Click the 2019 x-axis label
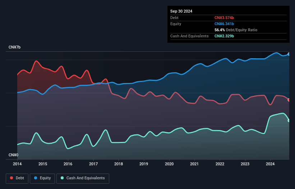Image resolution: width=295 pixels, height=189 pixels. 144,164
